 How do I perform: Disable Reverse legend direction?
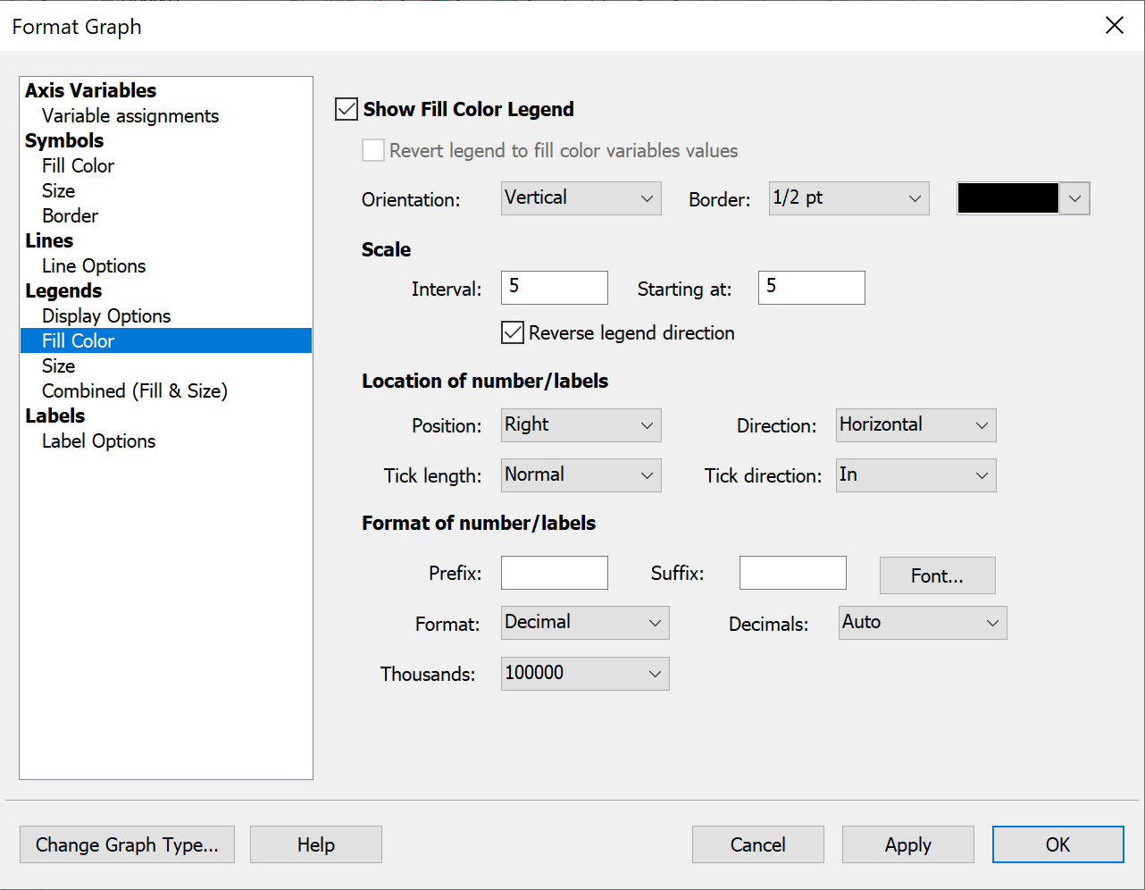coord(512,332)
